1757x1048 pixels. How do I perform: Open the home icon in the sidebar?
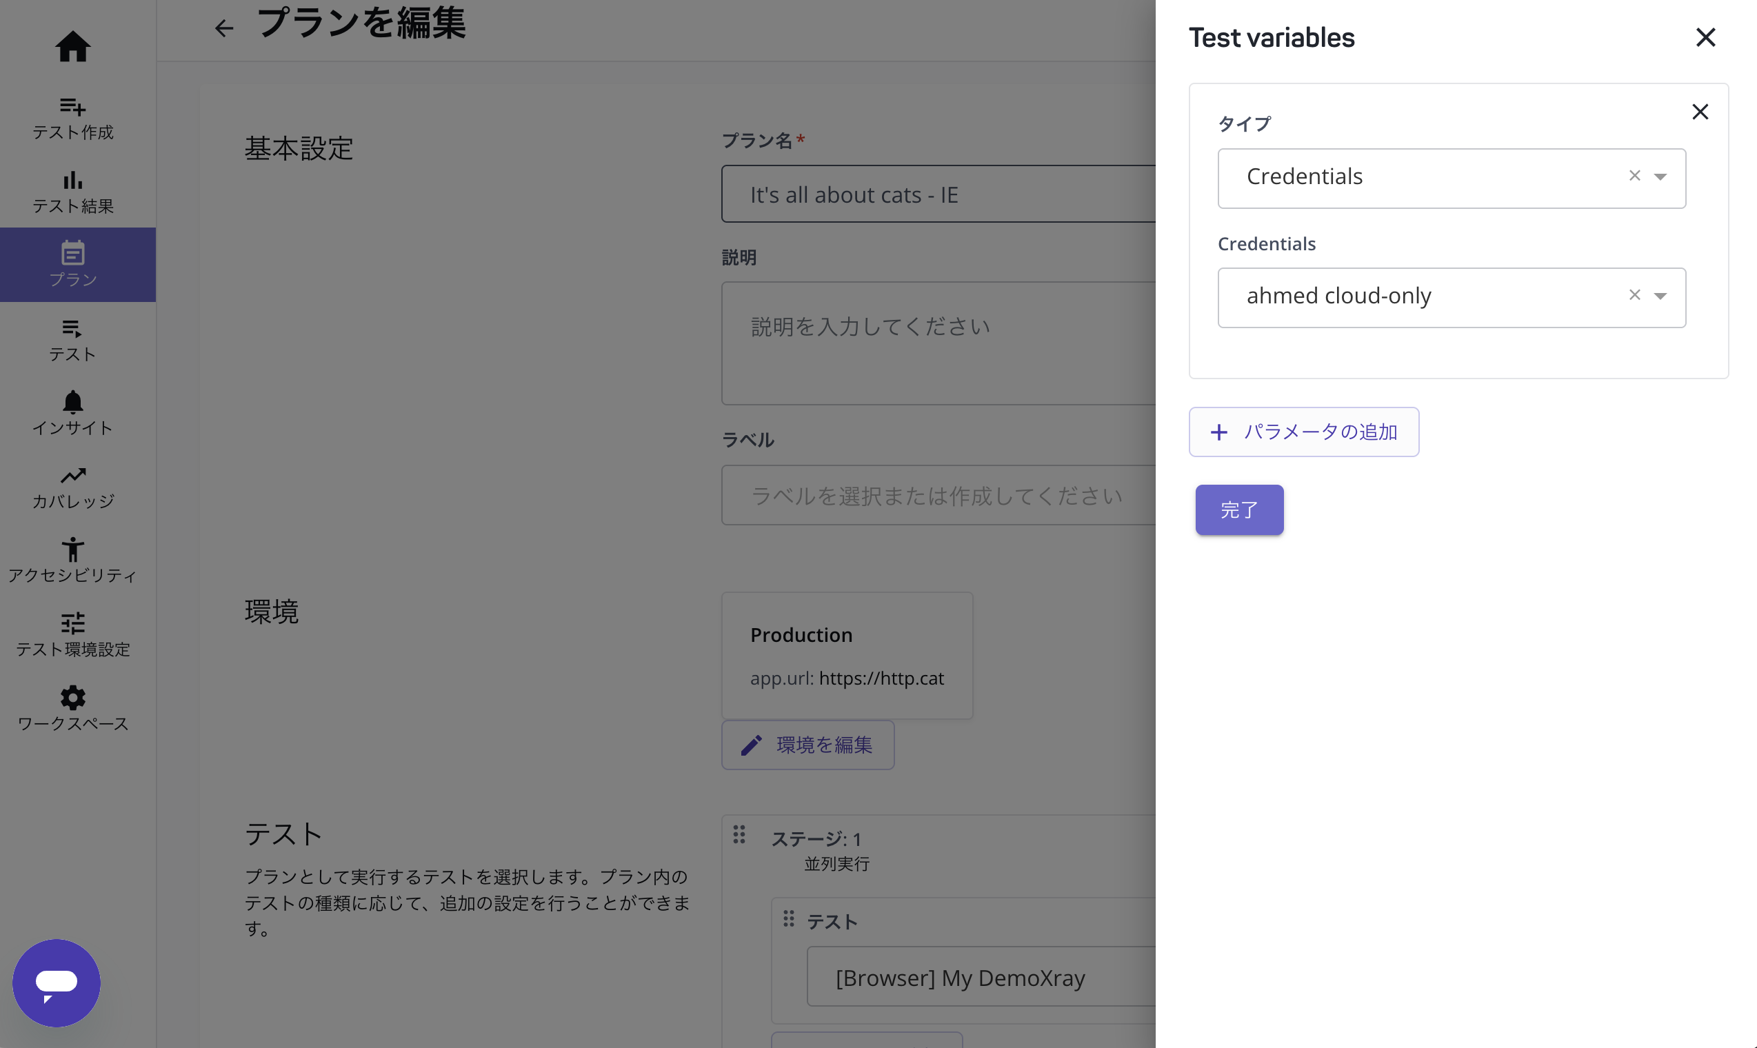72,46
